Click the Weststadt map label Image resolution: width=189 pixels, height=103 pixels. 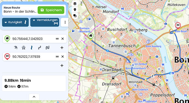click(x=136, y=82)
